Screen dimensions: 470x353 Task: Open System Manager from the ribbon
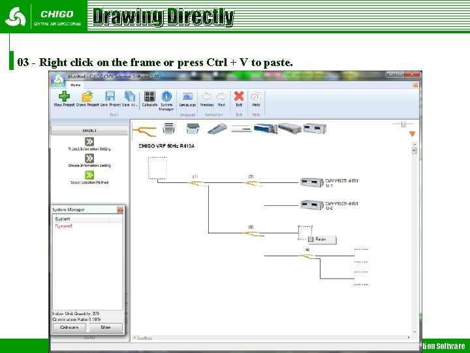click(166, 96)
